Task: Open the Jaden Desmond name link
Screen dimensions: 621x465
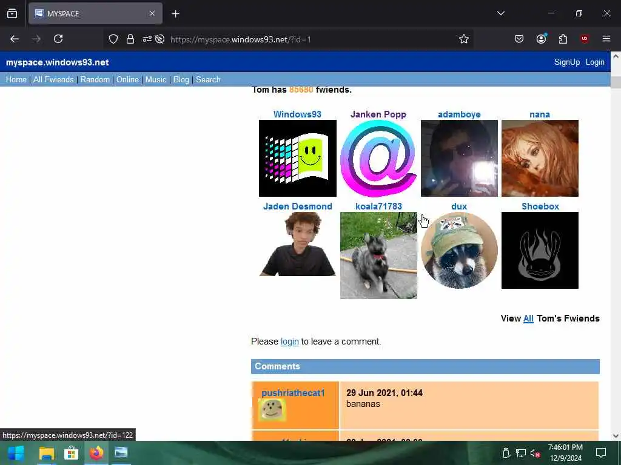Action: point(298,206)
